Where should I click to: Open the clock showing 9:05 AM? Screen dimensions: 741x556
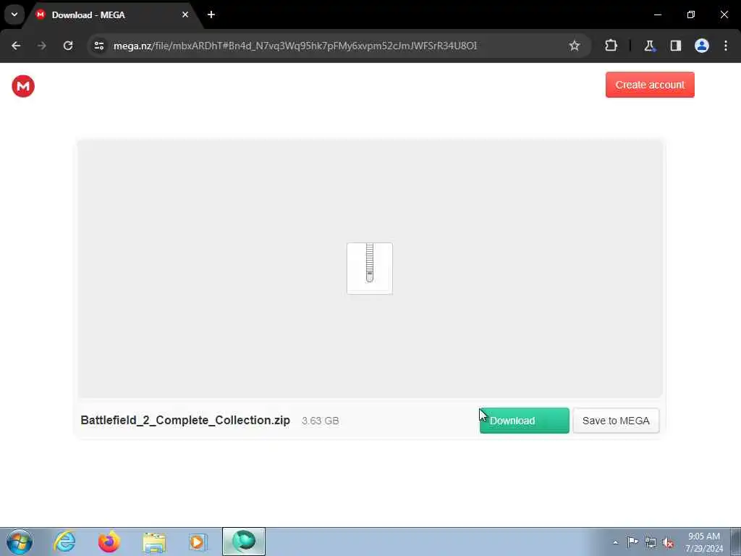[704, 542]
